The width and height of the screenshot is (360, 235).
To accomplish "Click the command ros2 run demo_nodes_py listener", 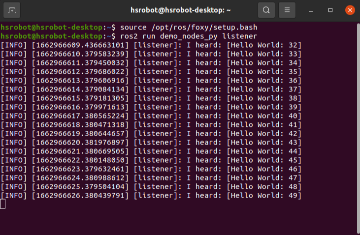I will 189,36.
